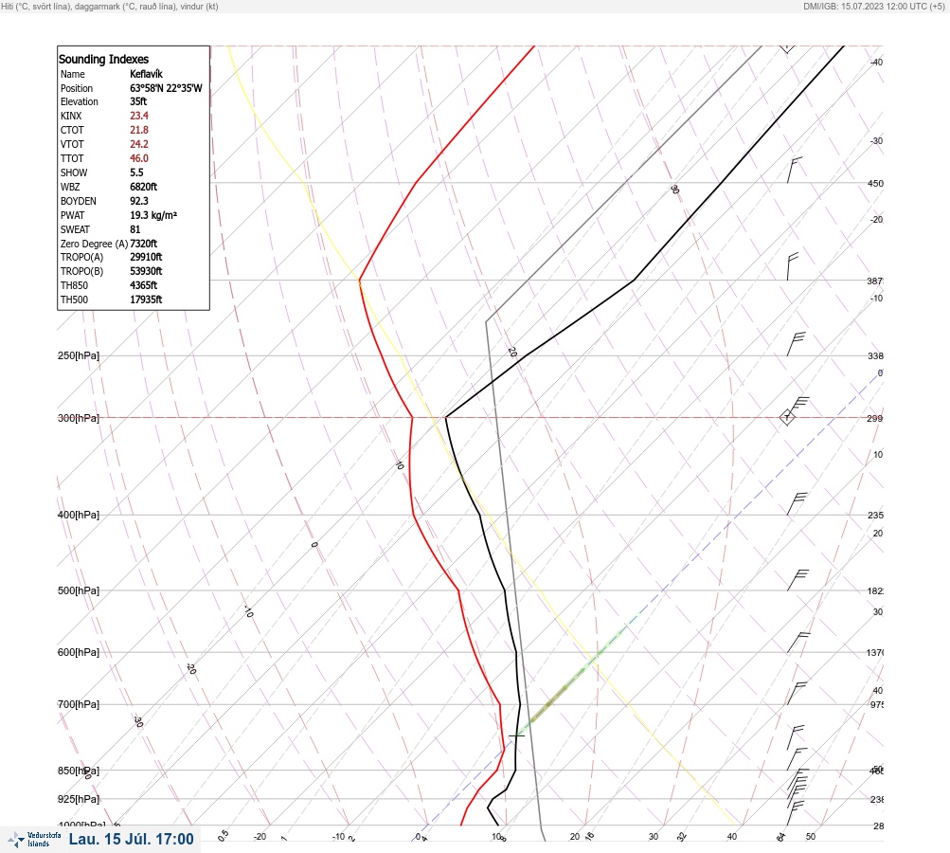Image resolution: width=950 pixels, height=853 pixels.
Task: Select the wind barb at the 500 hPa level
Action: tap(798, 580)
